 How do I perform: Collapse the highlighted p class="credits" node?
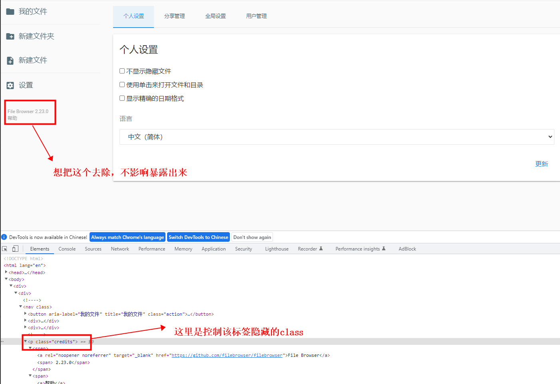pyautogui.click(x=26, y=342)
